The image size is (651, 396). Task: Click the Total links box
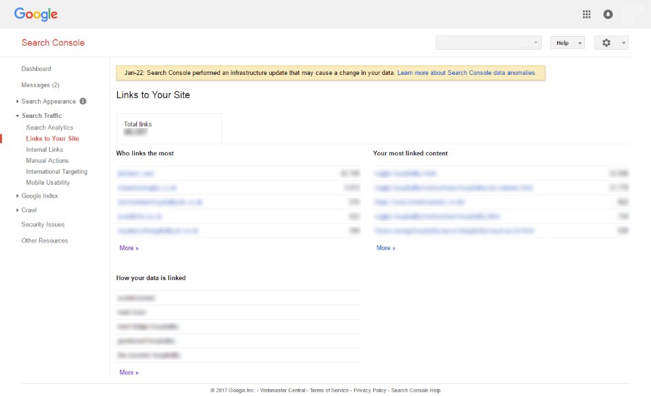click(x=169, y=128)
